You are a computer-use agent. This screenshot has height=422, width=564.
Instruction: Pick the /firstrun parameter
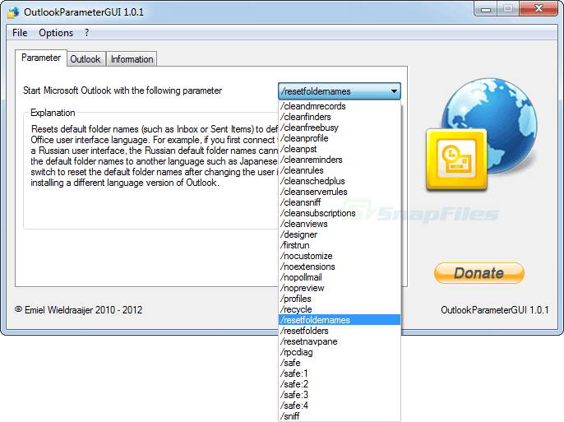297,245
